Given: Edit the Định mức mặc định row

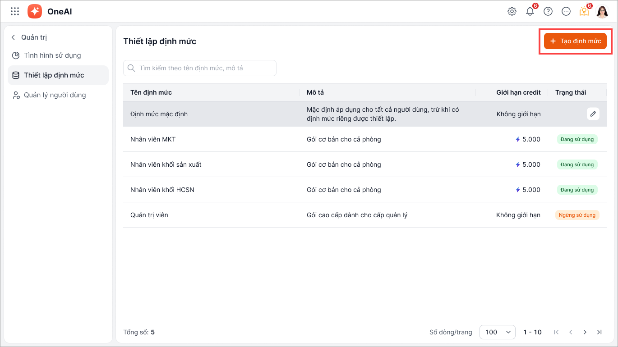Looking at the screenshot, I should tap(593, 114).
